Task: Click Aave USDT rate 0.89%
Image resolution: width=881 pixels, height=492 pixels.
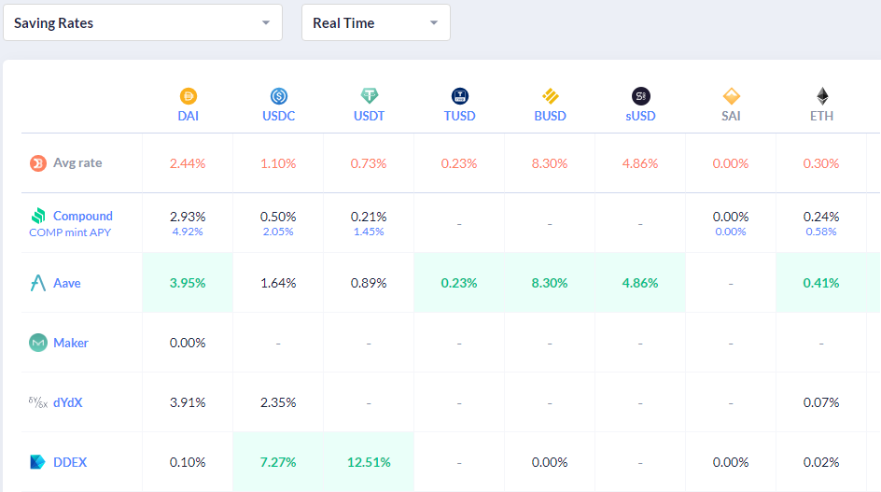Action: pyautogui.click(x=369, y=283)
